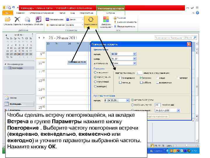Switch to the Папка ribbon tab
210x158 pixels.
pos(62,13)
